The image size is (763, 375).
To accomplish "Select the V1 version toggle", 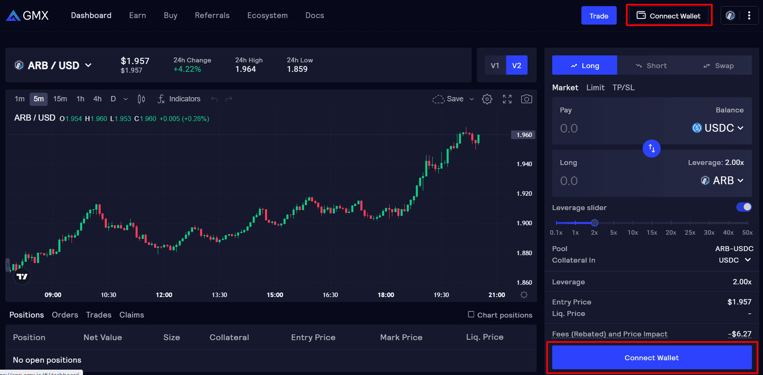I will (495, 65).
